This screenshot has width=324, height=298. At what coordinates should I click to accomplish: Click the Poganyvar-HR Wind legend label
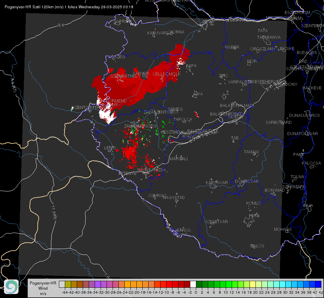pyautogui.click(x=43, y=288)
